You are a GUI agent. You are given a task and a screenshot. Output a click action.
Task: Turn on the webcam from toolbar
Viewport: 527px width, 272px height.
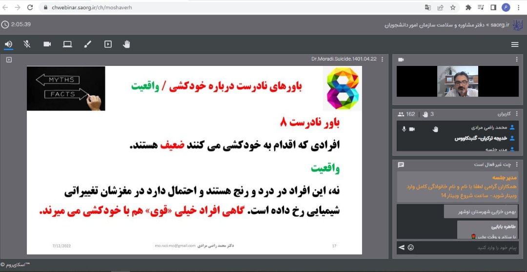coord(47,44)
